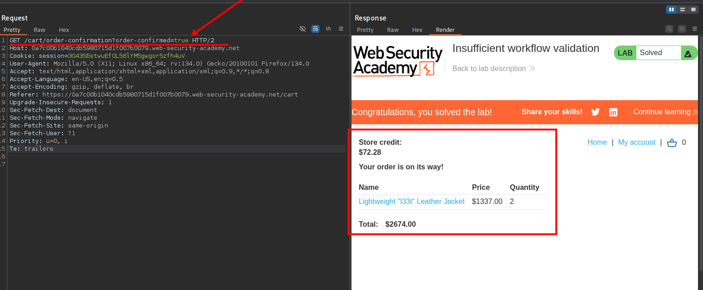
Task: Click the Twitter share icon
Action: [x=595, y=112]
